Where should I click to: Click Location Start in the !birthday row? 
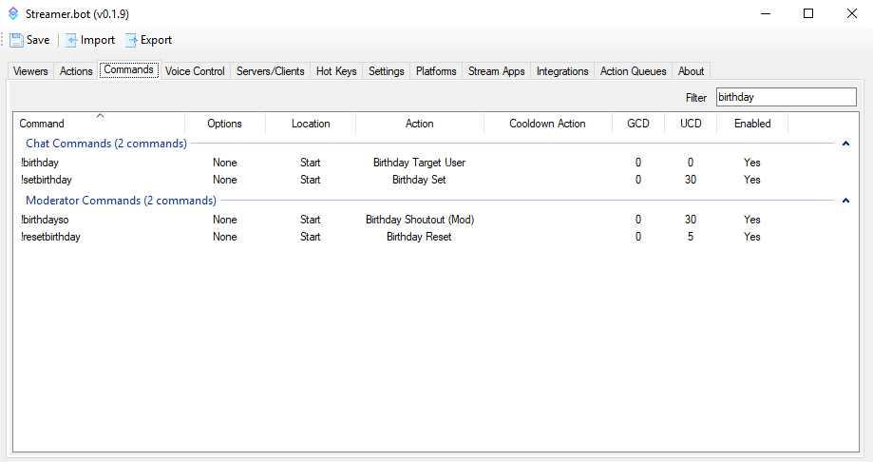click(x=310, y=163)
